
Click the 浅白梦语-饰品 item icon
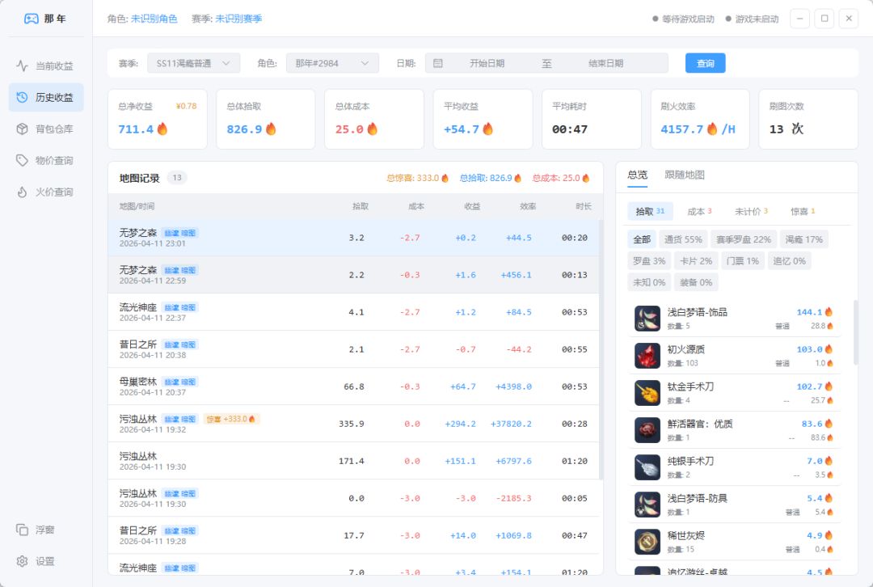[647, 319]
